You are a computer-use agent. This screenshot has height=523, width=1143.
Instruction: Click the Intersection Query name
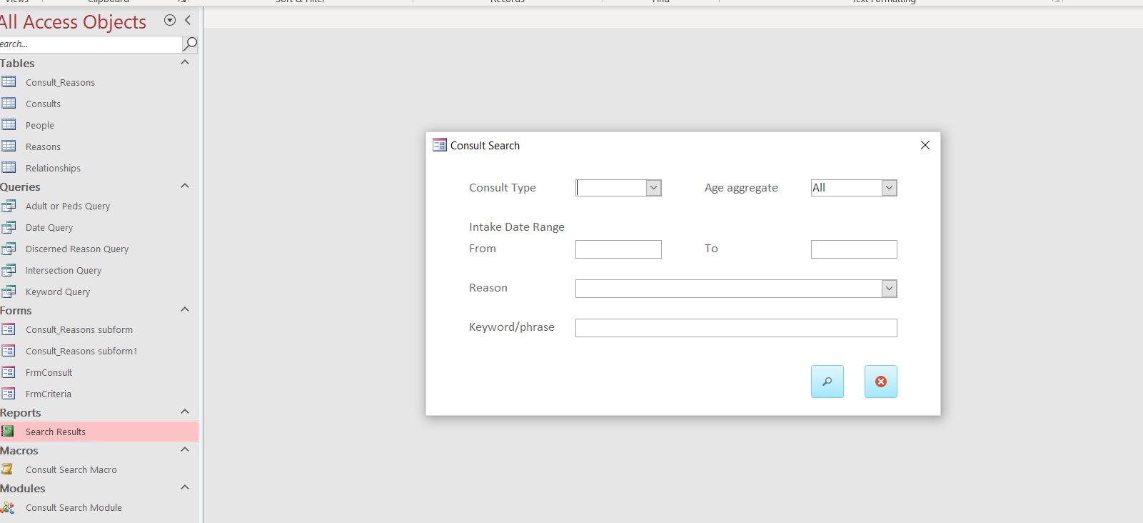pyautogui.click(x=64, y=271)
